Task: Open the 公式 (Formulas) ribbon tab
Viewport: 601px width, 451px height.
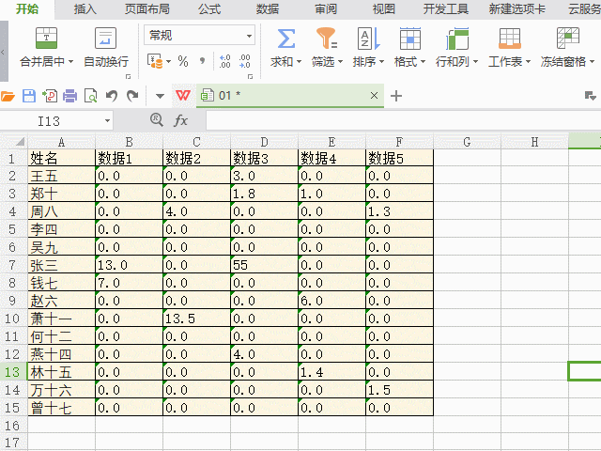Action: coord(209,9)
